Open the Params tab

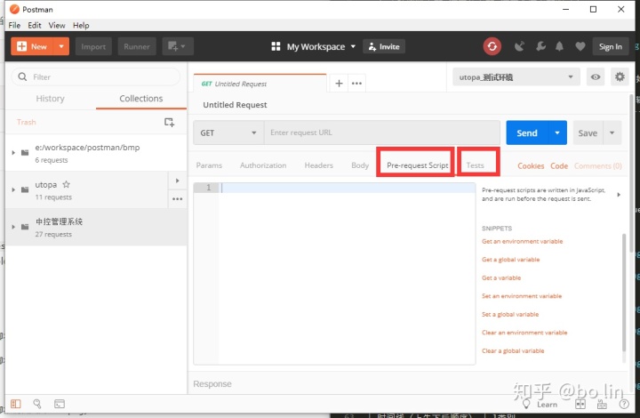[x=209, y=165]
